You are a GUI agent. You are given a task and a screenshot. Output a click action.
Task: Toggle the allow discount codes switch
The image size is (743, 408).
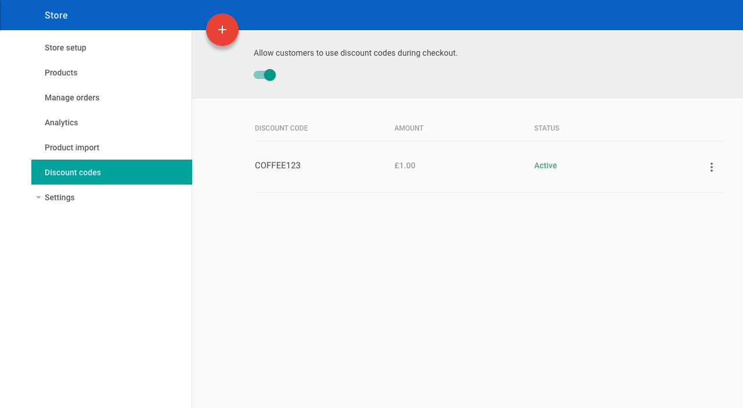coord(265,75)
